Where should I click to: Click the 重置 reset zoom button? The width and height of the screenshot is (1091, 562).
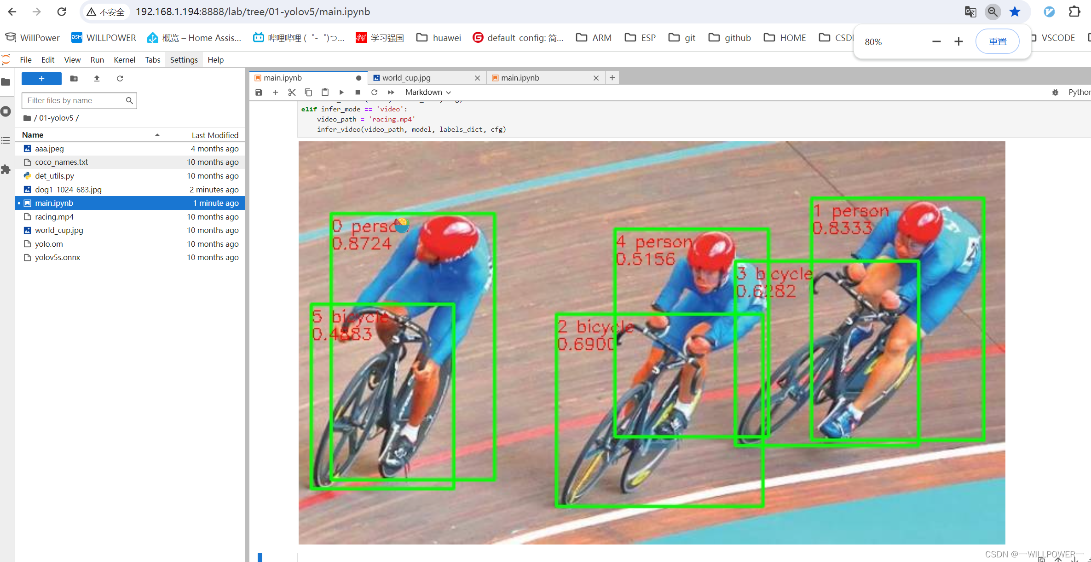(998, 41)
